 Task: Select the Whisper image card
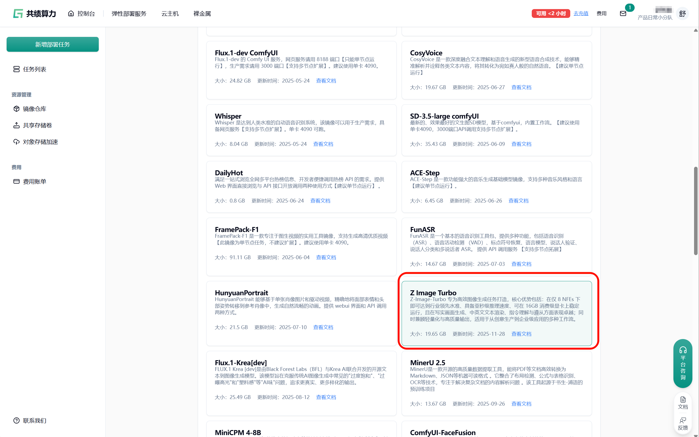pos(301,130)
